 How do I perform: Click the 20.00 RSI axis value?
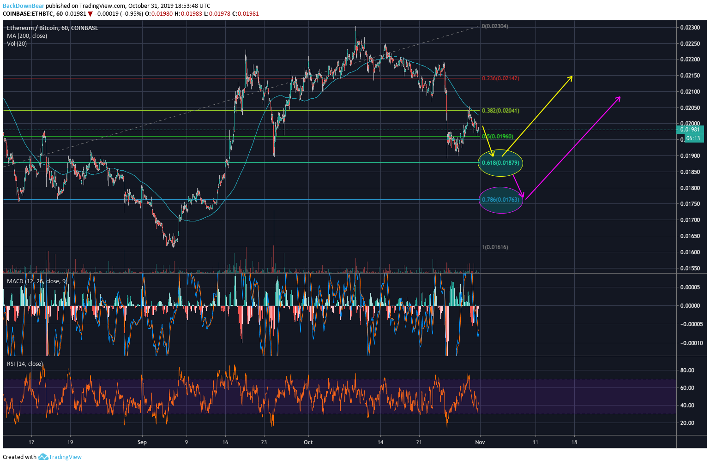tap(687, 423)
